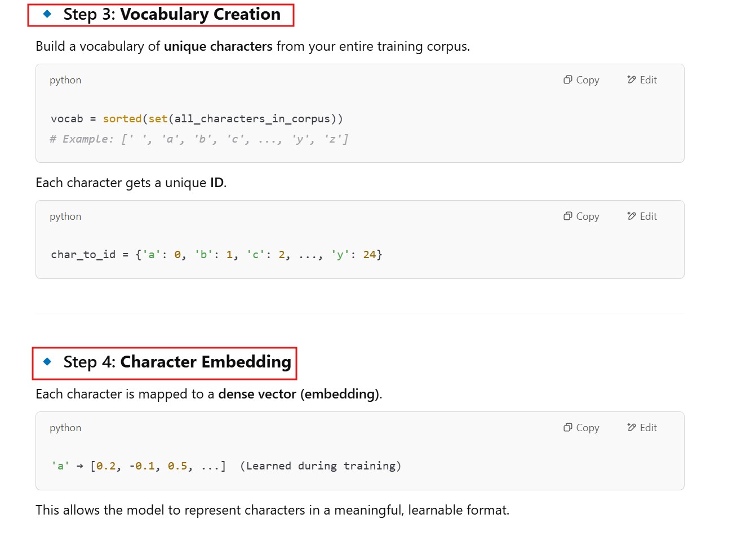The image size is (746, 545).
Task: Click the bold "unique characters" text
Action: 218,46
